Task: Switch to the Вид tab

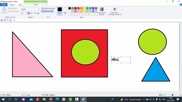Action: 20,5
